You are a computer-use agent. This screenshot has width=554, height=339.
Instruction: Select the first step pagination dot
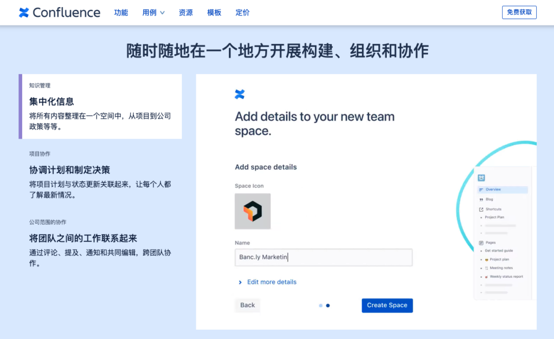tap(321, 305)
